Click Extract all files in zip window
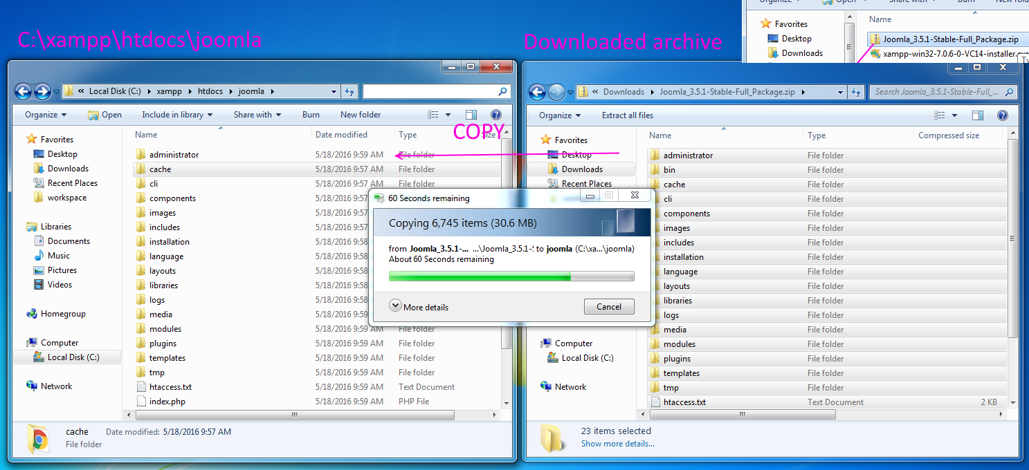1029x470 pixels. 628,115
